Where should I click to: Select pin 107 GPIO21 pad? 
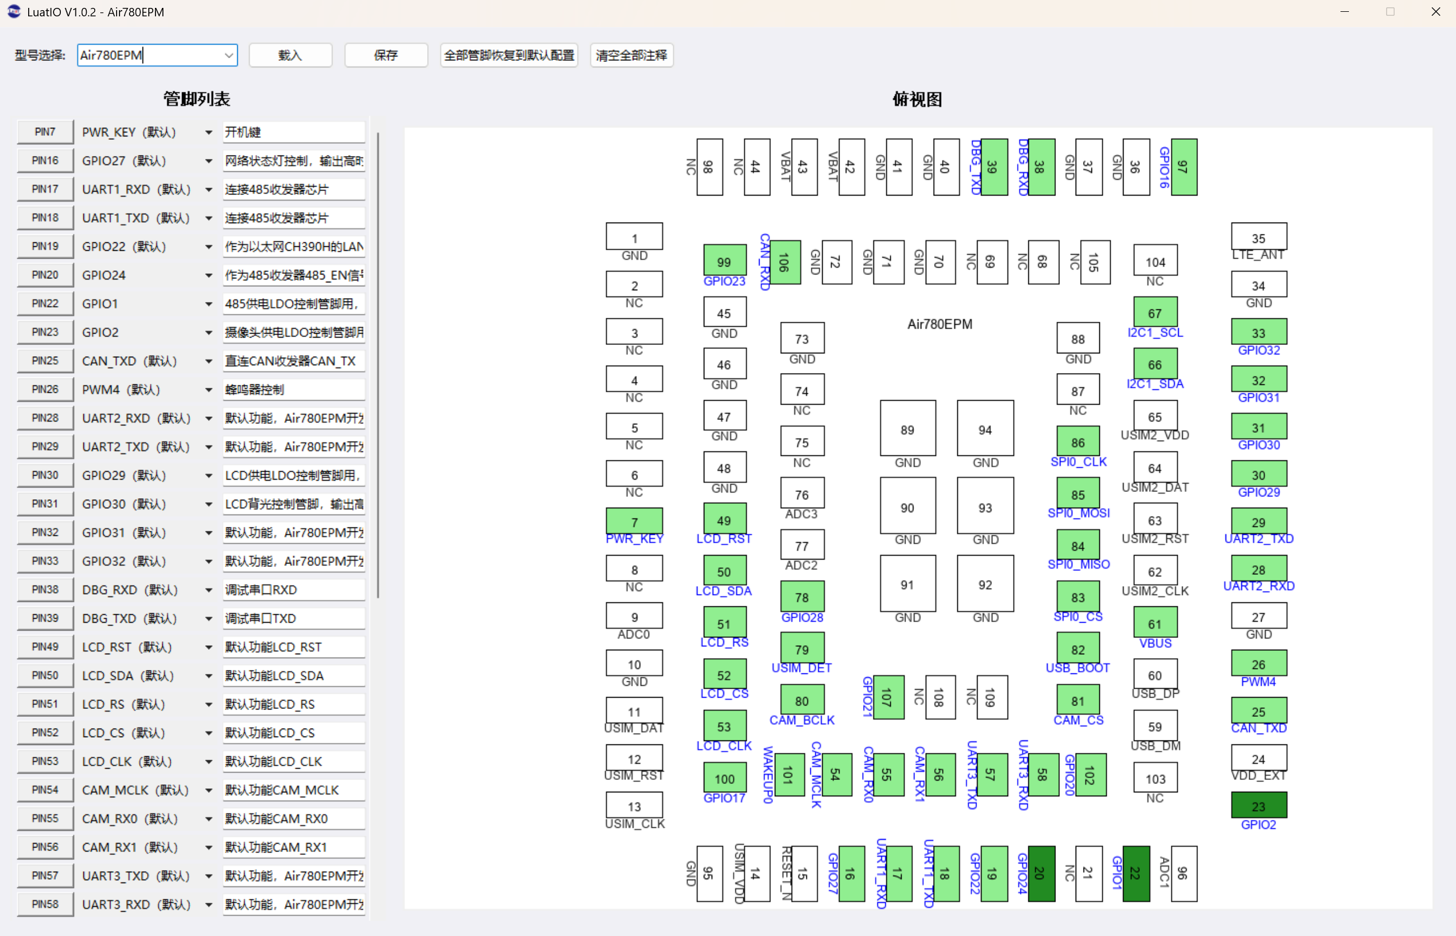tap(889, 697)
